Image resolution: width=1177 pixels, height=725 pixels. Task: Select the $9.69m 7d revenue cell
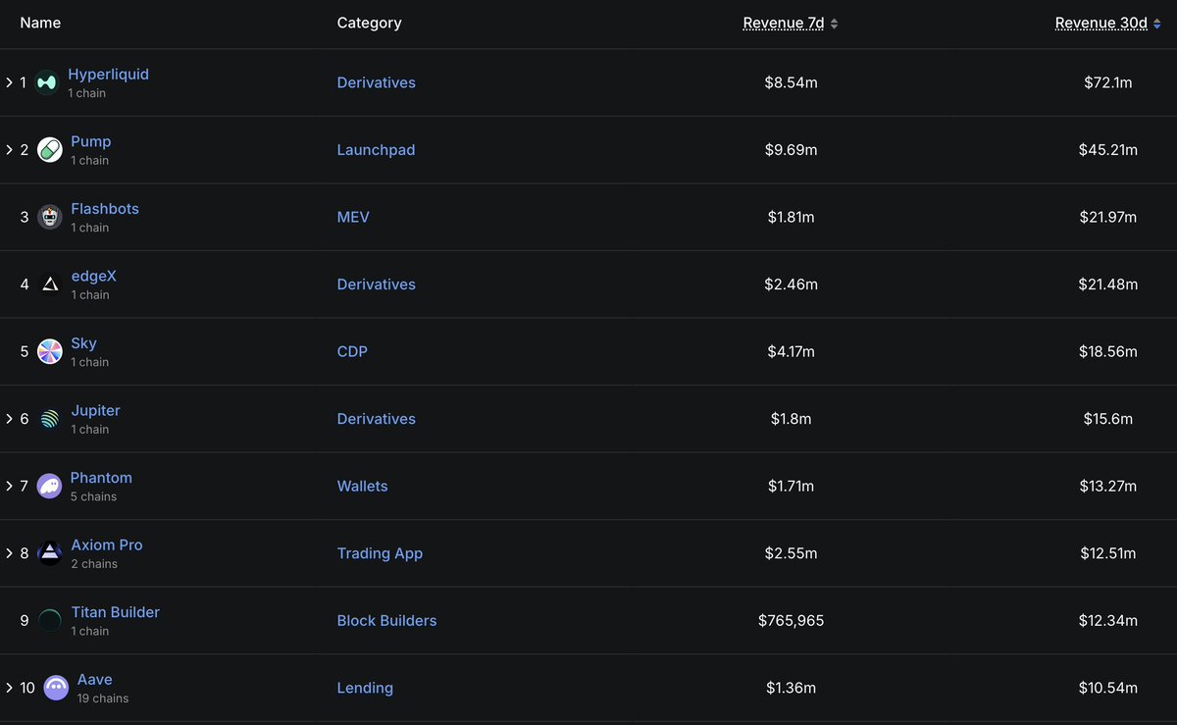click(791, 150)
